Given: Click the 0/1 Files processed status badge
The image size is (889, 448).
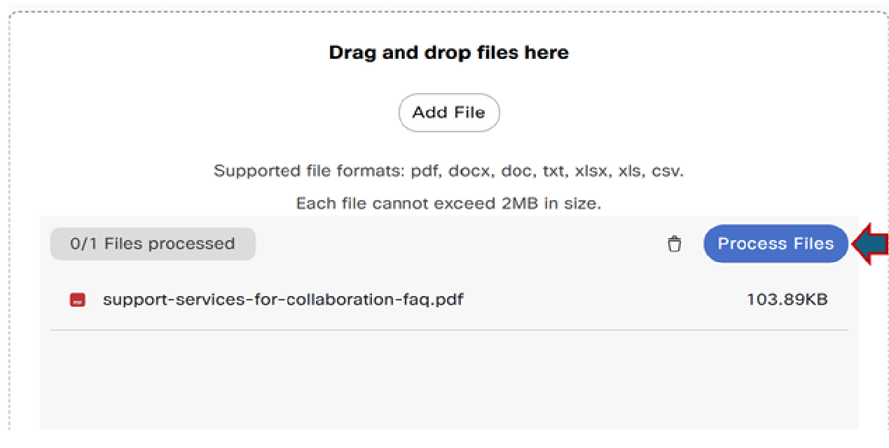Looking at the screenshot, I should [153, 244].
